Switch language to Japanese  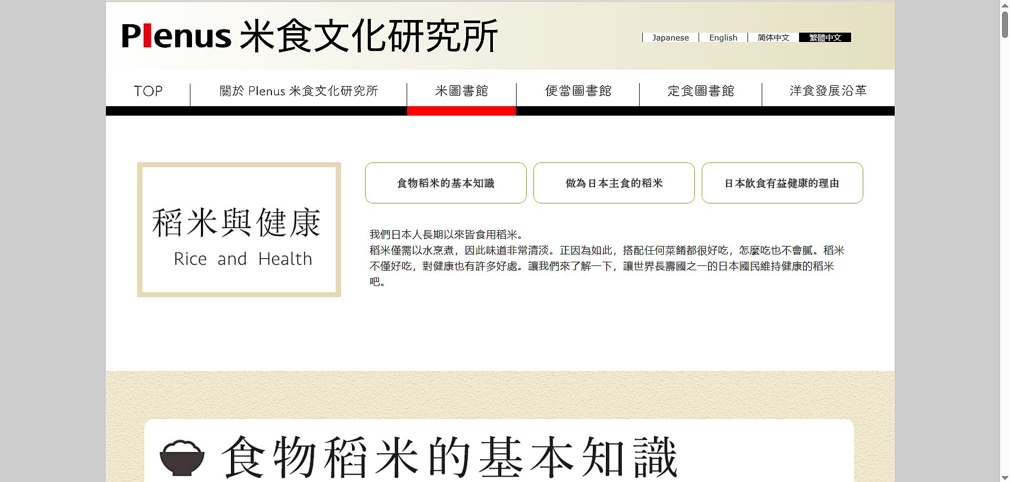(x=670, y=37)
